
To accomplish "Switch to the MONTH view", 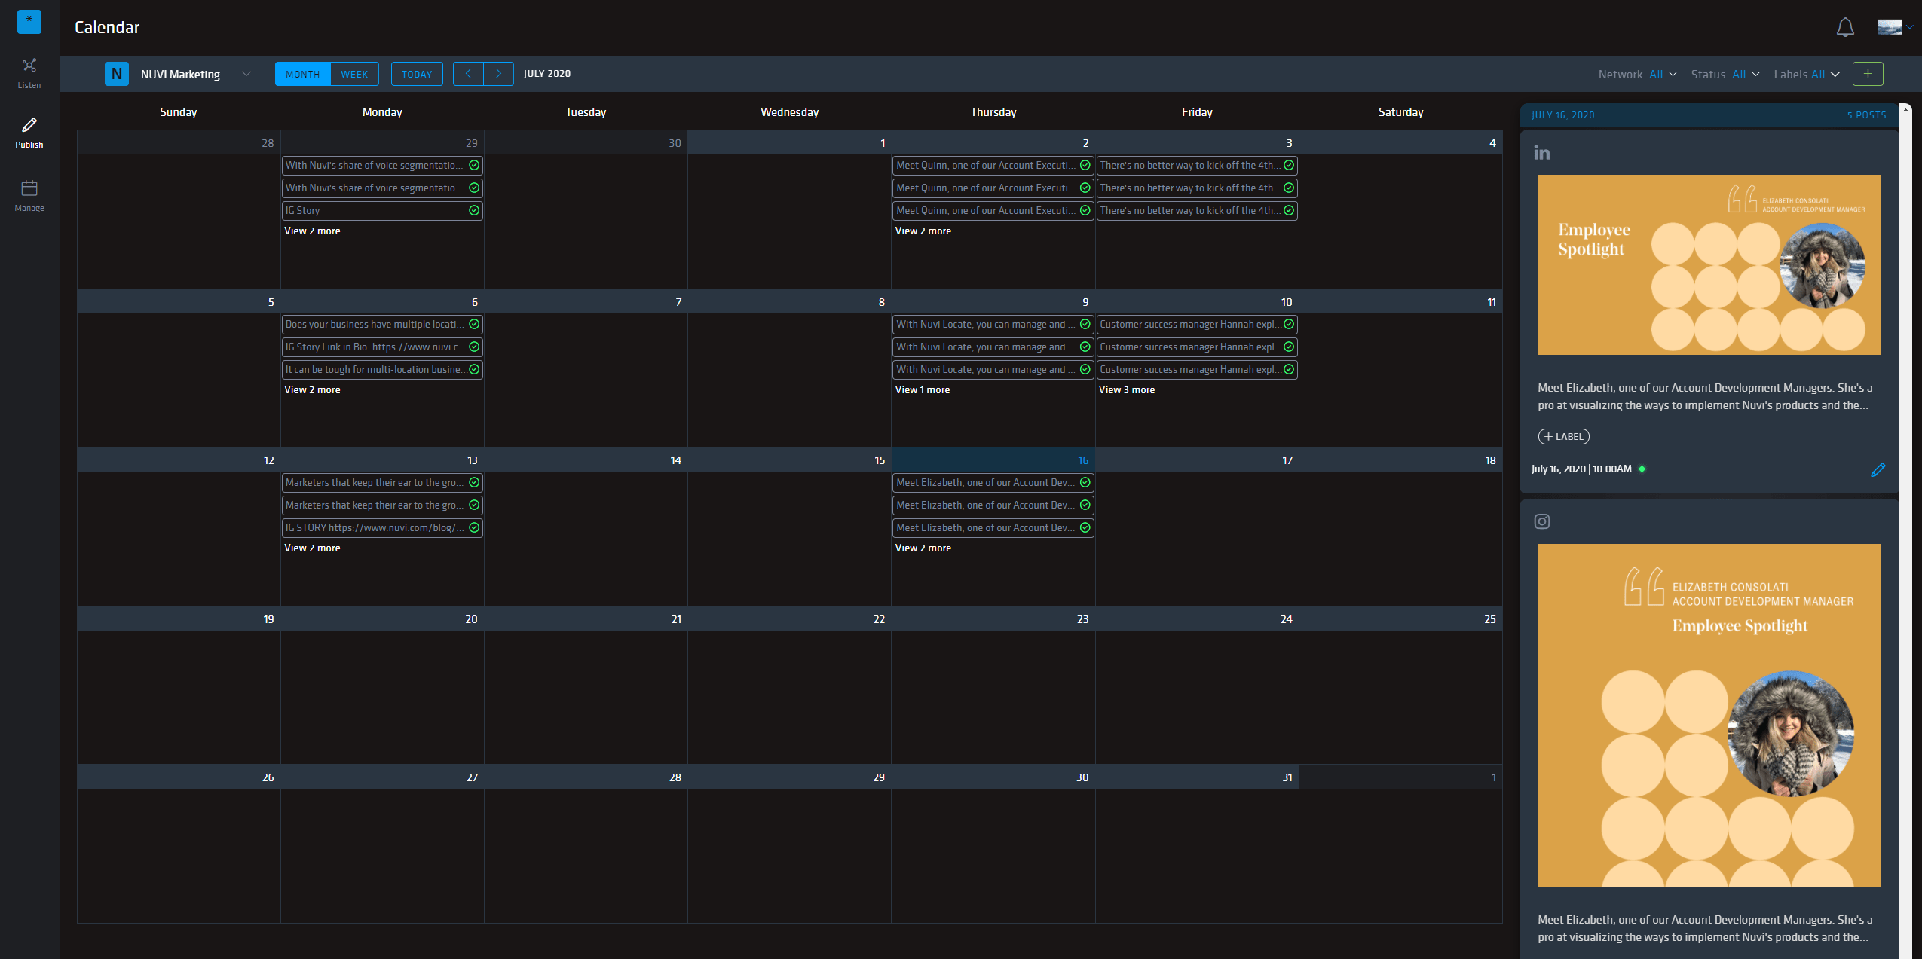I will (x=303, y=74).
